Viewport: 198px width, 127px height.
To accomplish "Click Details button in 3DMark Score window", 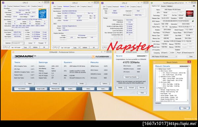I will coord(120,88).
